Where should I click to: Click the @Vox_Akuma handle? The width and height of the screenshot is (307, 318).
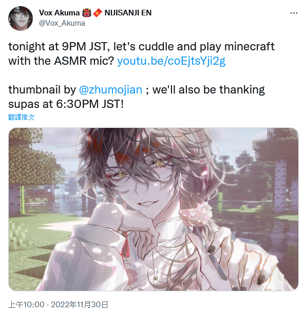pyautogui.click(x=62, y=23)
